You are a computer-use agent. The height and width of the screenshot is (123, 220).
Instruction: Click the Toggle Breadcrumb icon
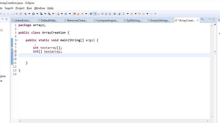[91, 14]
